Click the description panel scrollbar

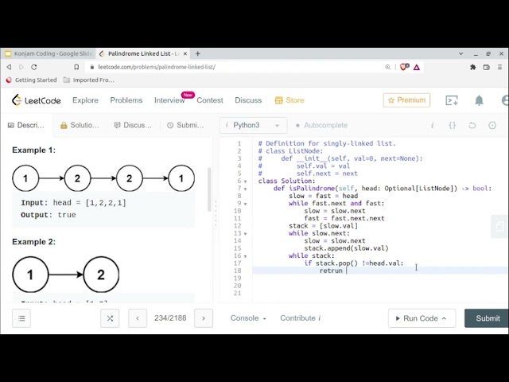coord(209,189)
